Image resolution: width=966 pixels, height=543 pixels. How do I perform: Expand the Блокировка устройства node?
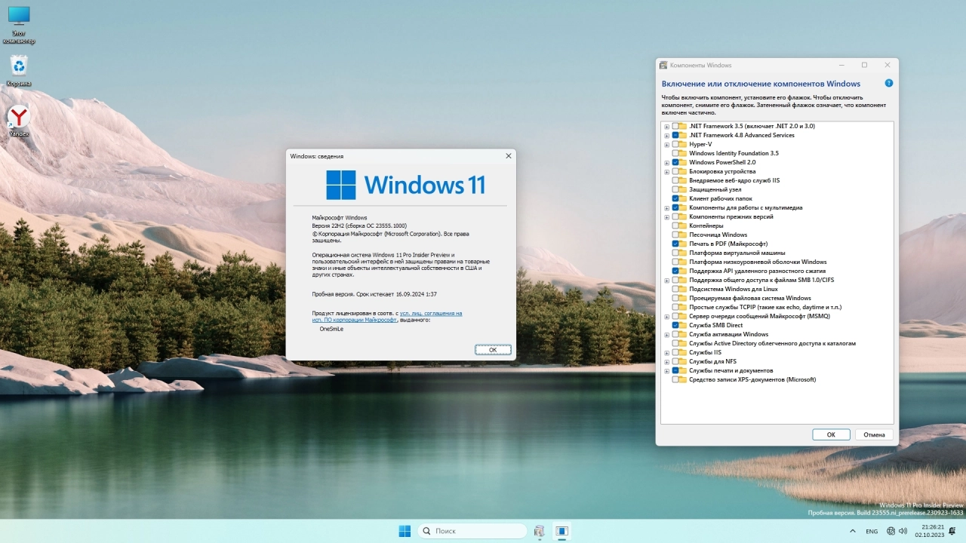666,171
